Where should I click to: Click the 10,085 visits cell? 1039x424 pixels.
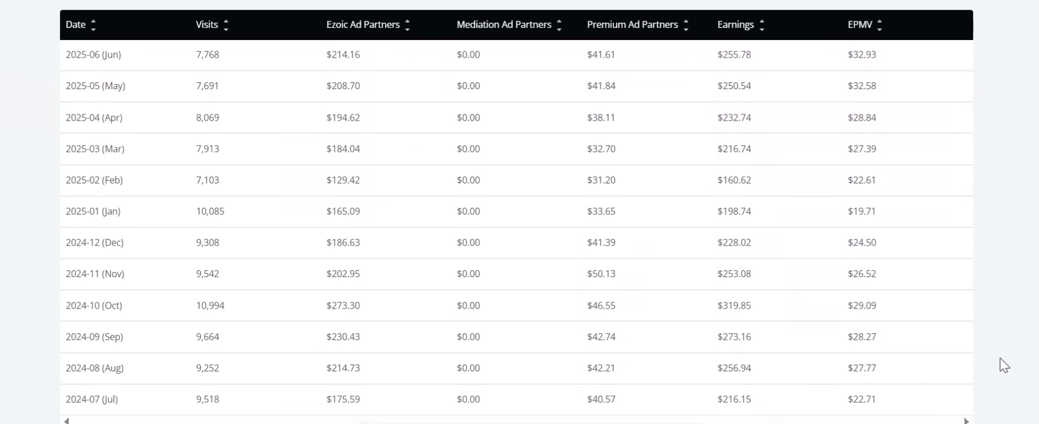click(x=210, y=211)
